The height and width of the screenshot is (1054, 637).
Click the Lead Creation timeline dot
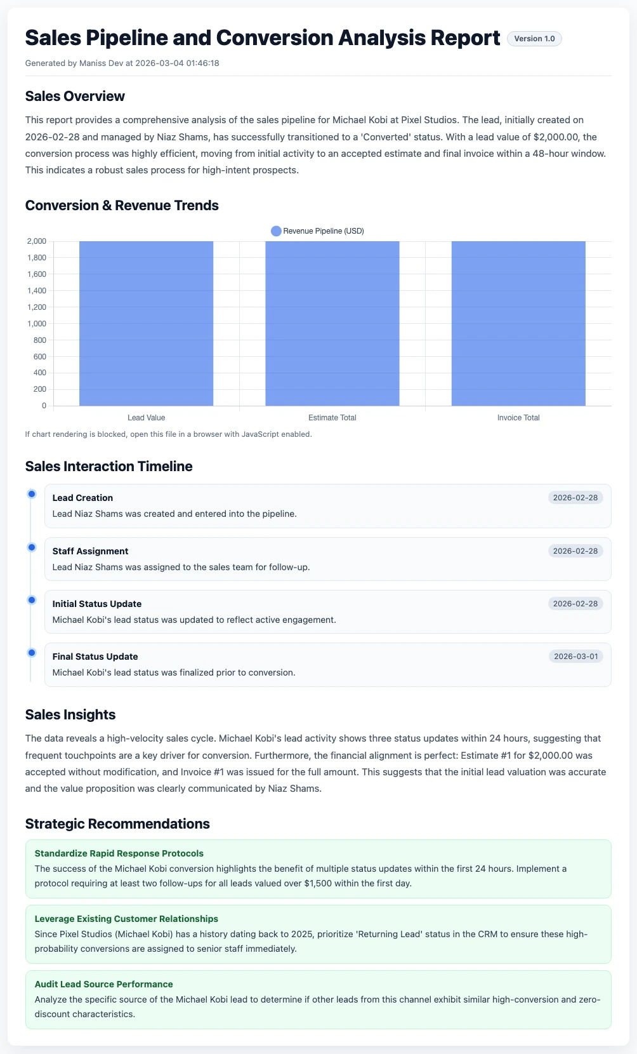click(32, 494)
